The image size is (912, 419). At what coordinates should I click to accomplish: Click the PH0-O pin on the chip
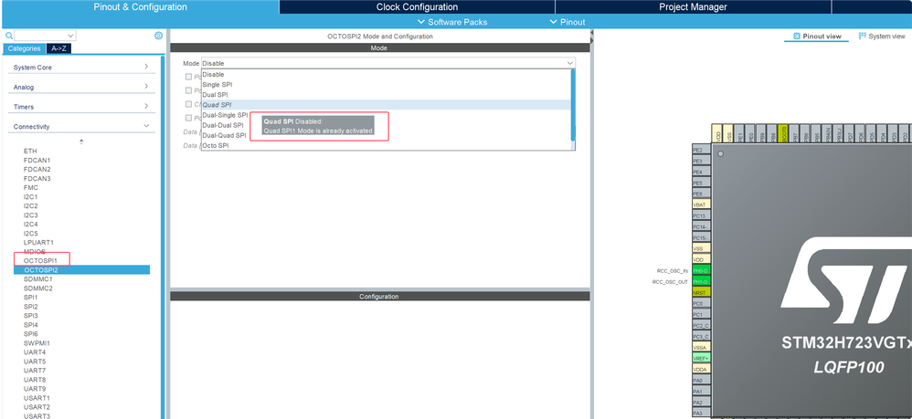tap(701, 271)
